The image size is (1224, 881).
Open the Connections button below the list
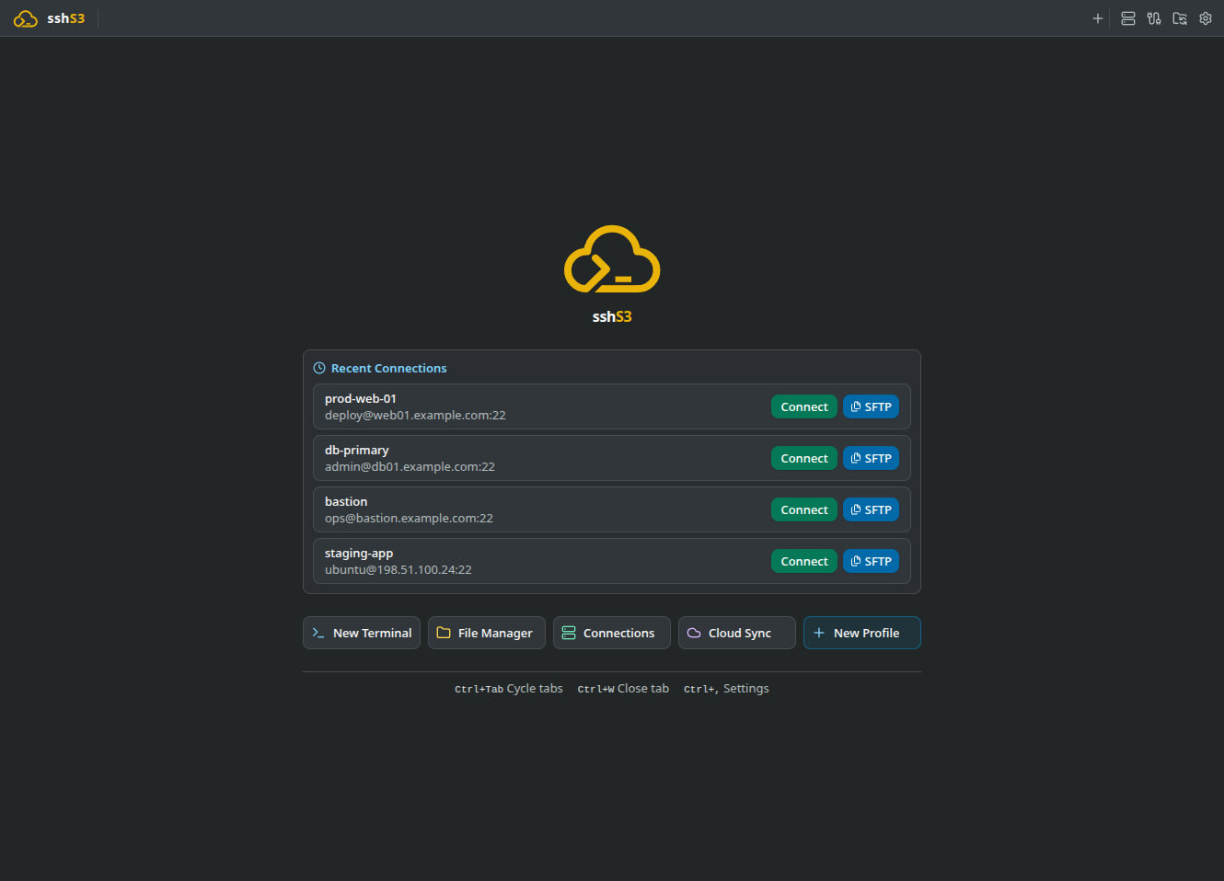click(612, 633)
